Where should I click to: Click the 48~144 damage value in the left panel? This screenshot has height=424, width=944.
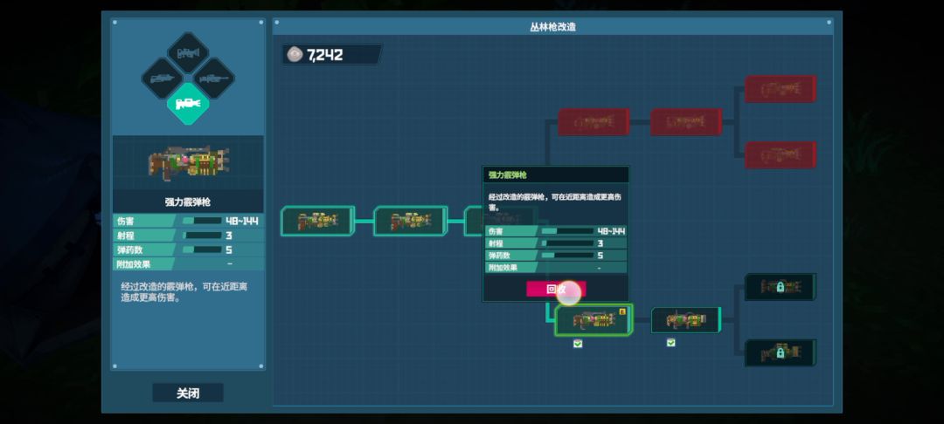(x=242, y=221)
